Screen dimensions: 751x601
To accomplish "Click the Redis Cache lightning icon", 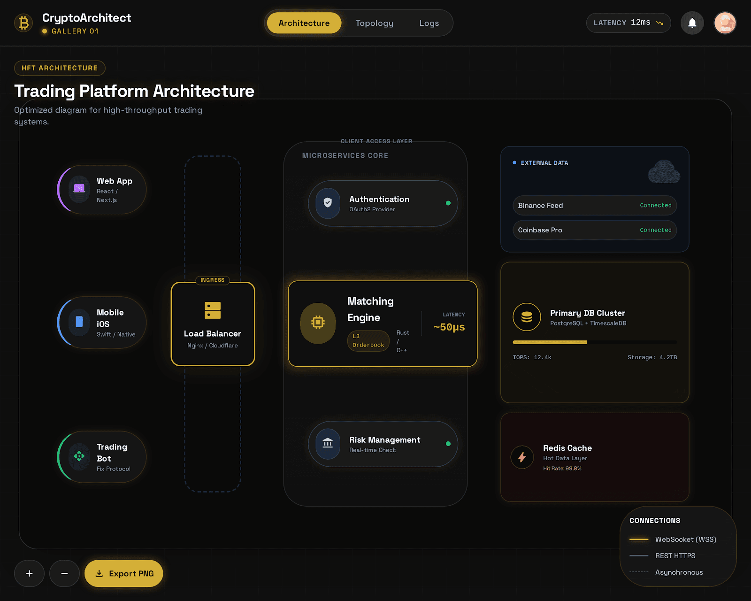I will point(522,457).
